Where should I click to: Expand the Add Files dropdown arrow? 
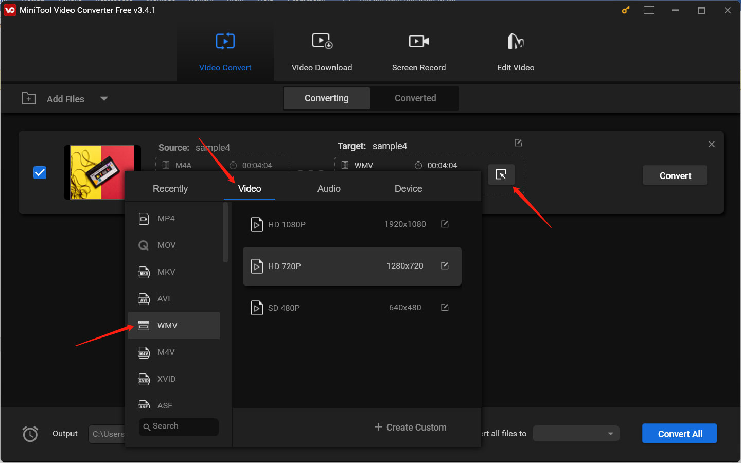(x=104, y=98)
